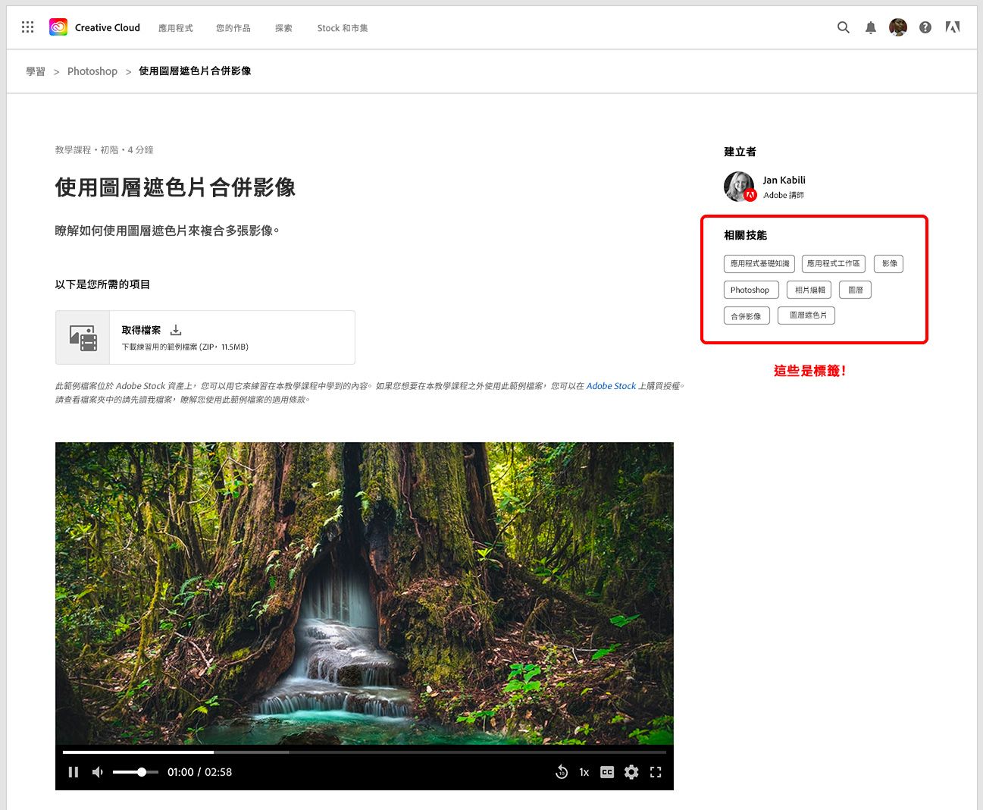Open the 1x playback speed selector
Image resolution: width=983 pixels, height=810 pixels.
584,772
